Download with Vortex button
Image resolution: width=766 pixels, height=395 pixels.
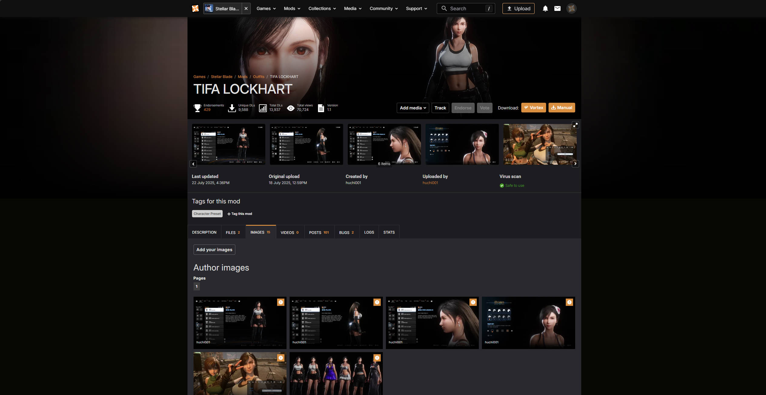coord(533,108)
